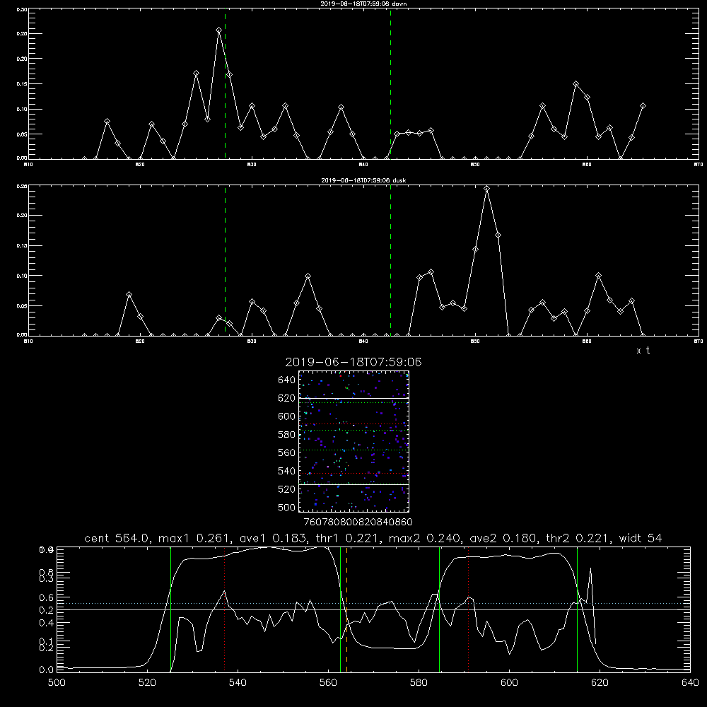Viewport: 707px width, 707px height.
Task: Click the "thr1 0.221" value in statistics line
Action: pos(347,538)
